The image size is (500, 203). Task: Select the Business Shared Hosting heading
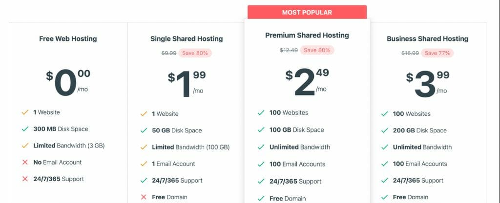click(x=427, y=39)
